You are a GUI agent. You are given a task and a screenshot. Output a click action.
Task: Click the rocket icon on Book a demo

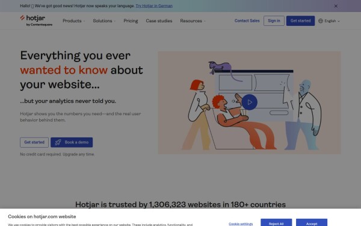58,142
